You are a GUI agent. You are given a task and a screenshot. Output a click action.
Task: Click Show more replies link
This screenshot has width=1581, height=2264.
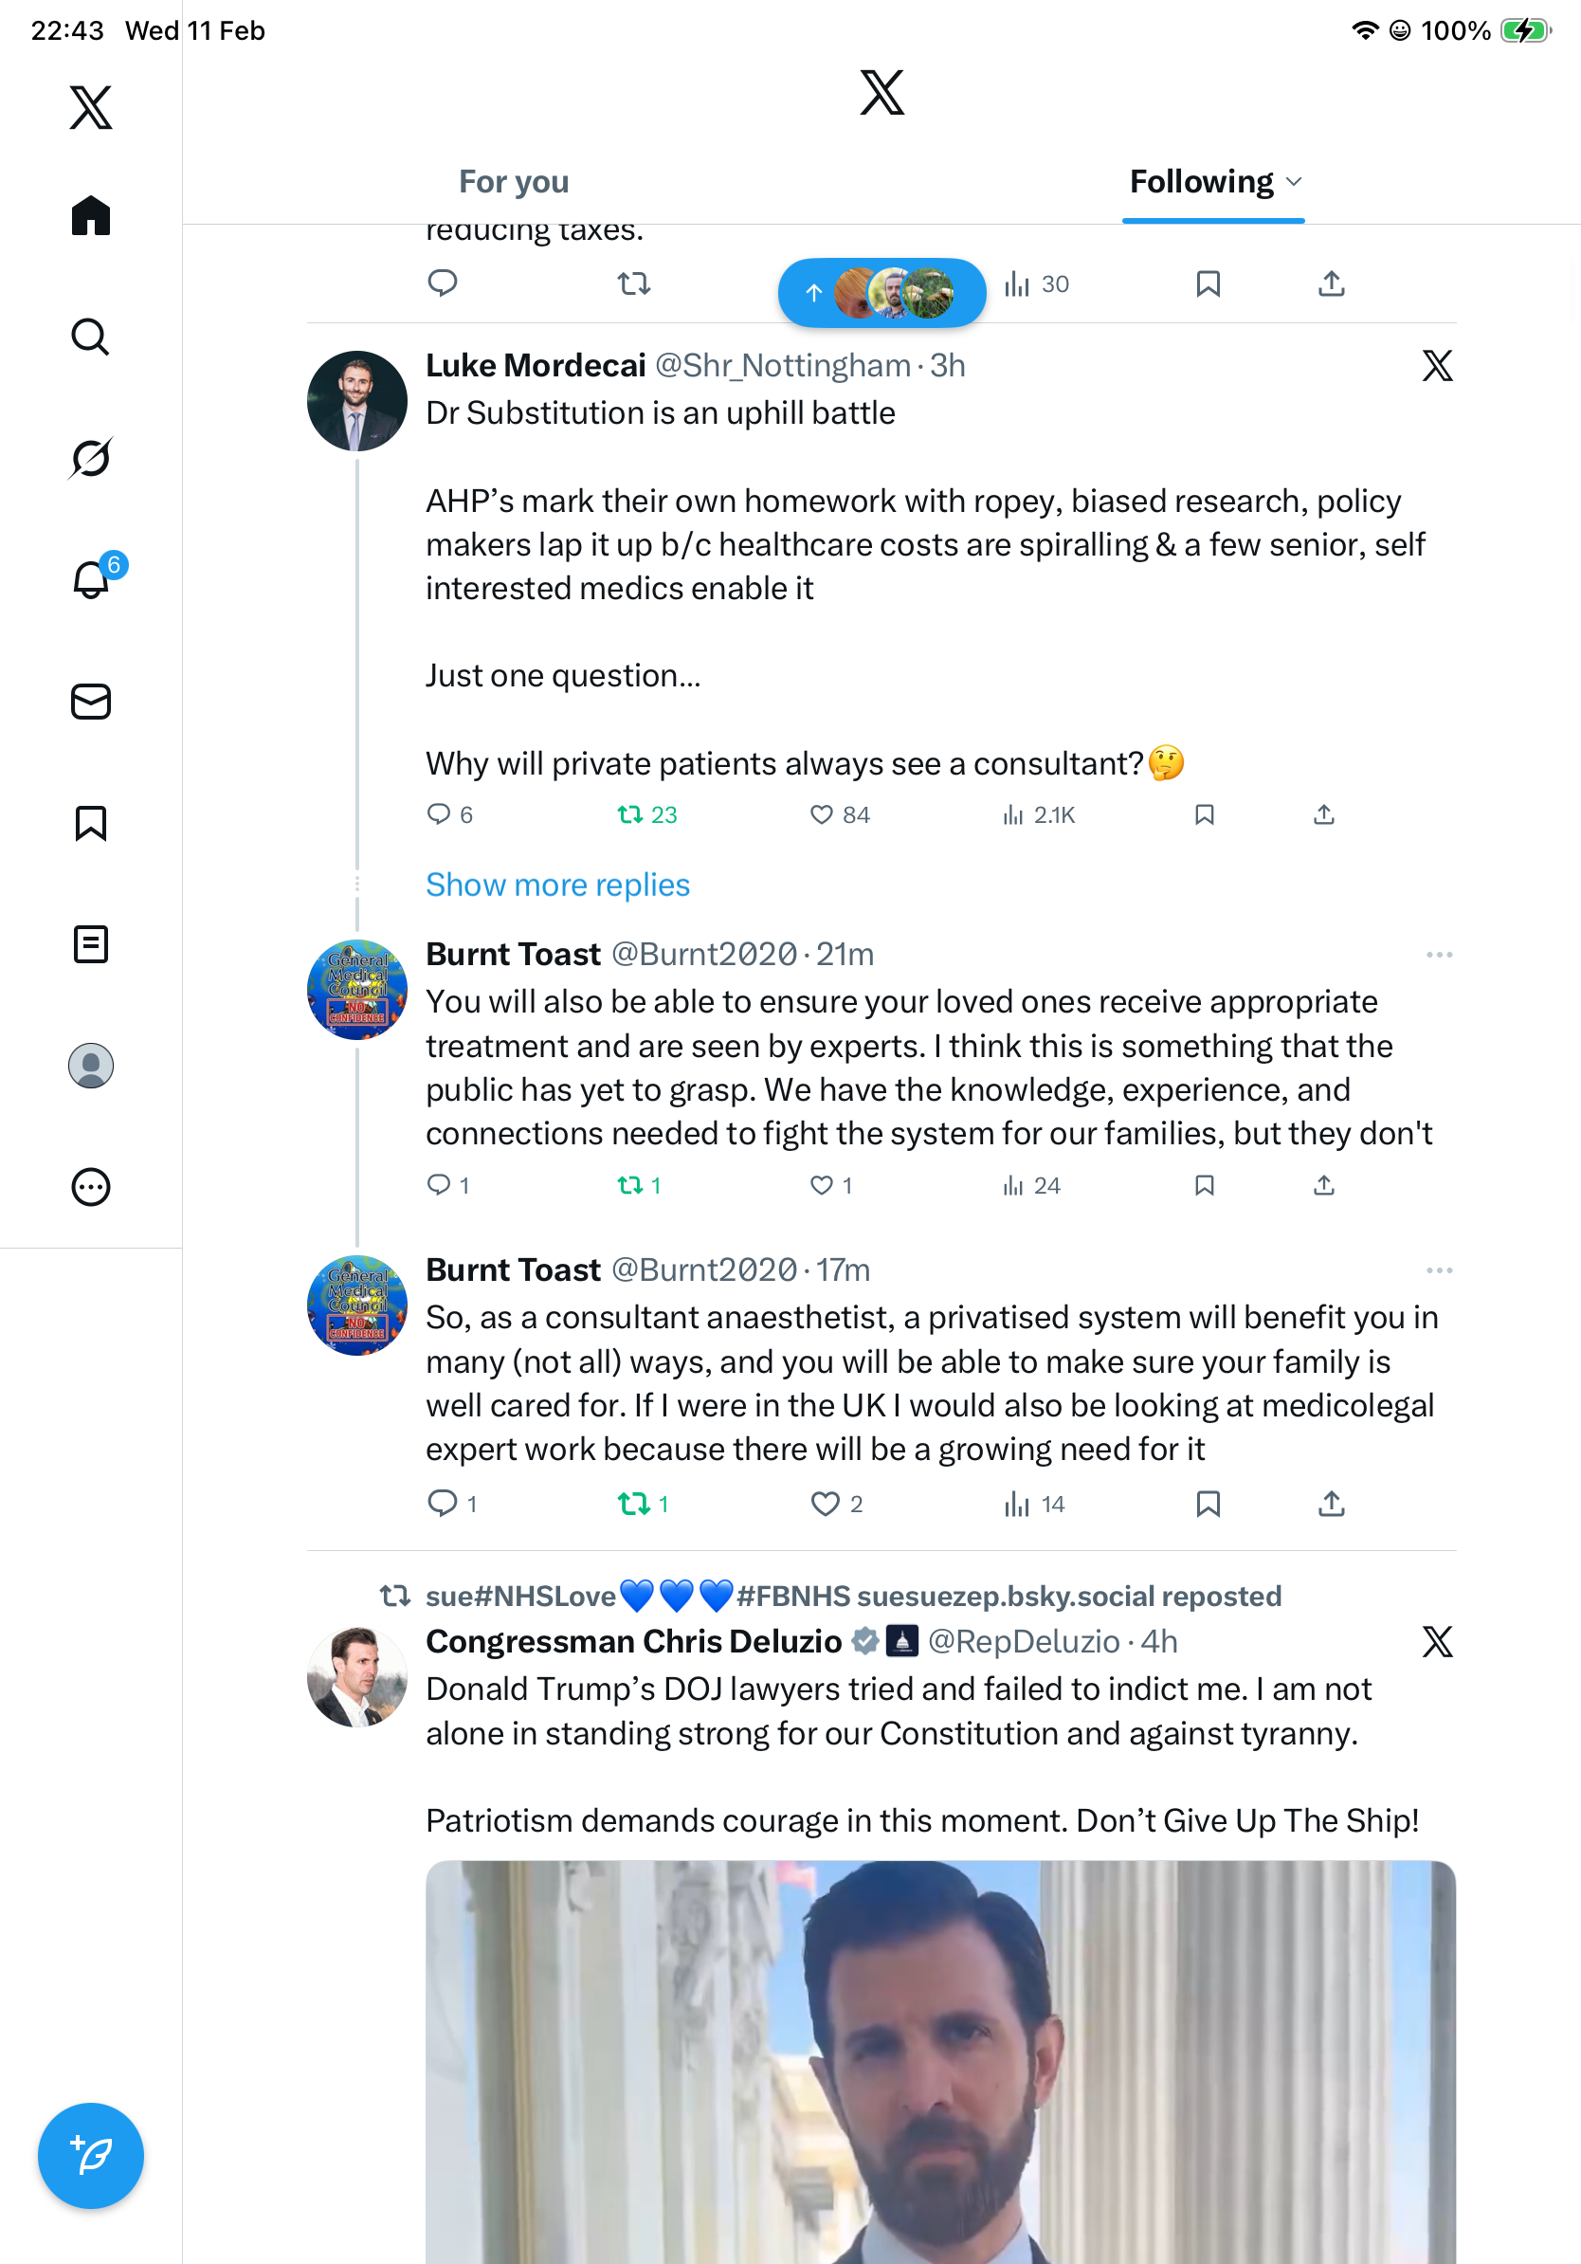557,885
